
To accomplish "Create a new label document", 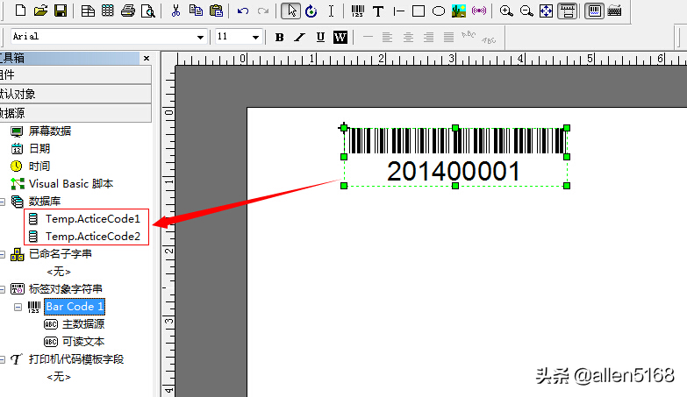I will pyautogui.click(x=20, y=11).
